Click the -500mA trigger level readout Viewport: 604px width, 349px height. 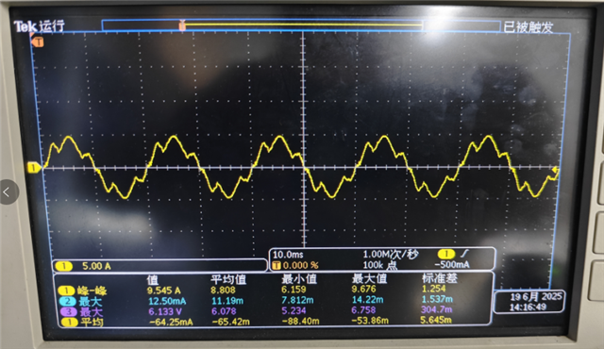pyautogui.click(x=452, y=265)
